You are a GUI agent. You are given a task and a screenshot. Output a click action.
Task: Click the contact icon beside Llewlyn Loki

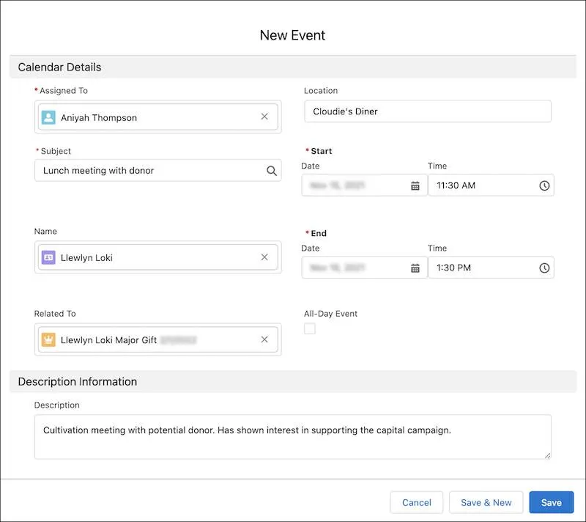tap(48, 257)
